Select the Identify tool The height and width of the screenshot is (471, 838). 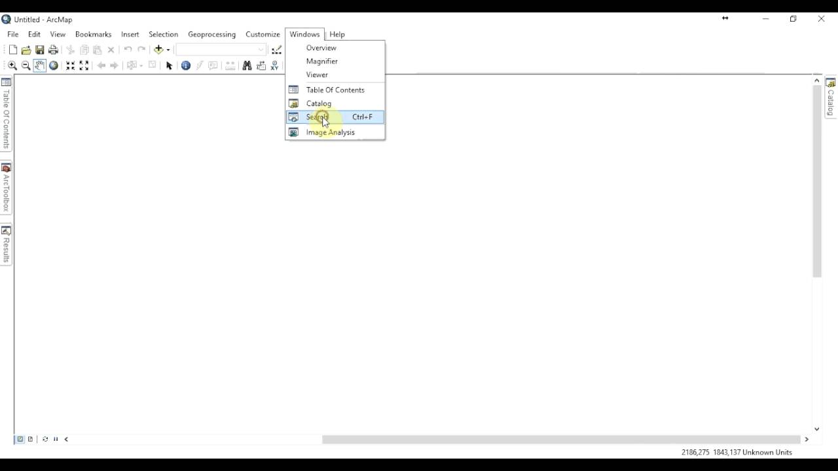(186, 65)
